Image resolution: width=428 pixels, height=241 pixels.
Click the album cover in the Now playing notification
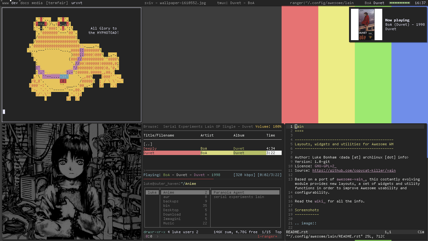(x=366, y=24)
